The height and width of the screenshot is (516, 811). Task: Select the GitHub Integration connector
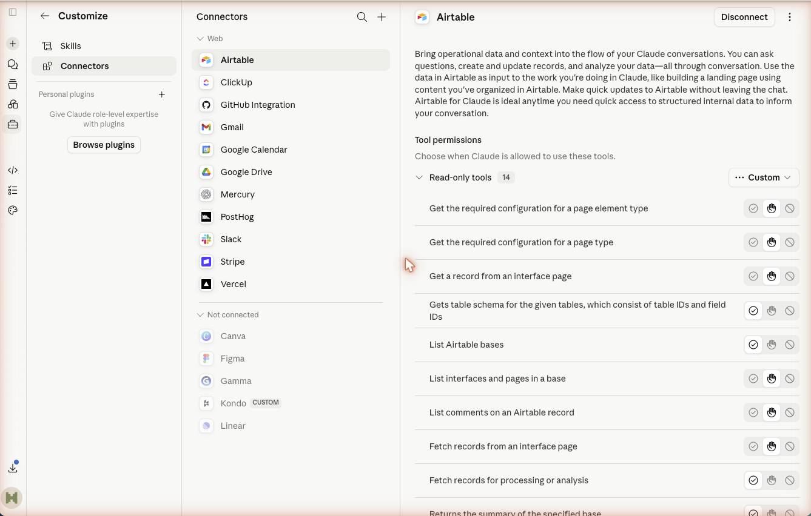pyautogui.click(x=291, y=105)
